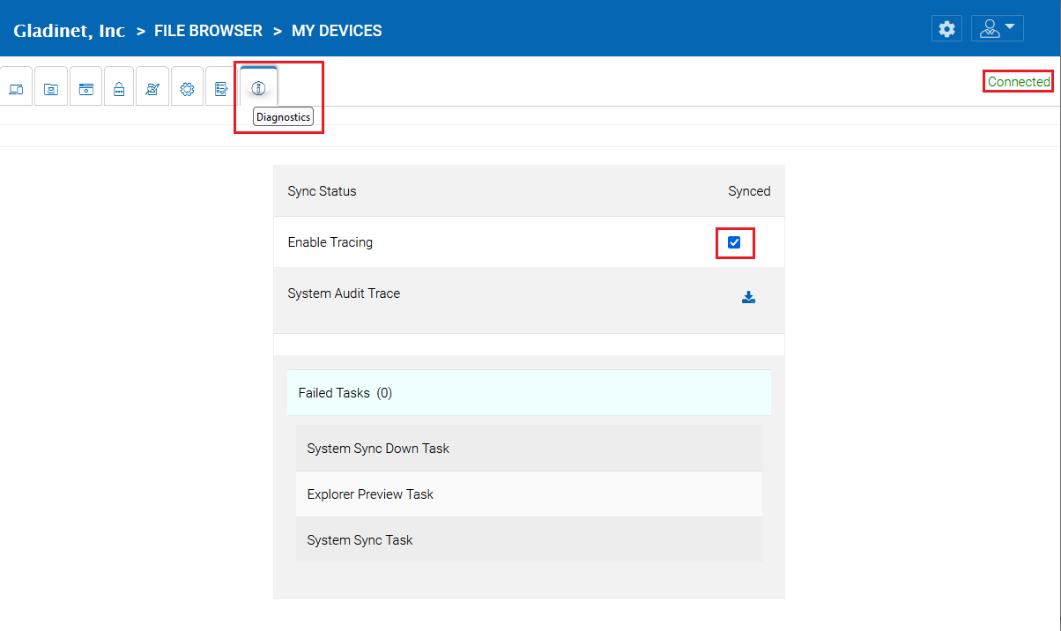The width and height of the screenshot is (1061, 631).
Task: Download the System Audit Trace
Action: click(x=748, y=297)
